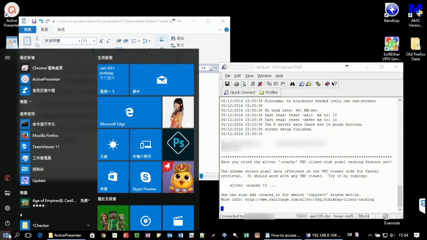The image size is (427, 240).
Task: Open the font size 11 dropdown
Action: (x=94, y=41)
